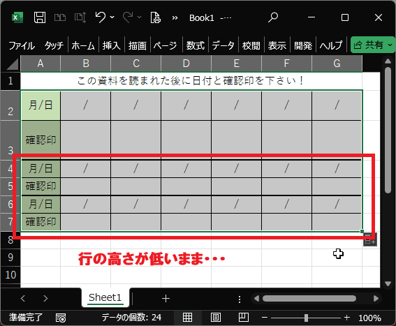Open the 校閲 tab
The width and height of the screenshot is (396, 326).
click(251, 45)
